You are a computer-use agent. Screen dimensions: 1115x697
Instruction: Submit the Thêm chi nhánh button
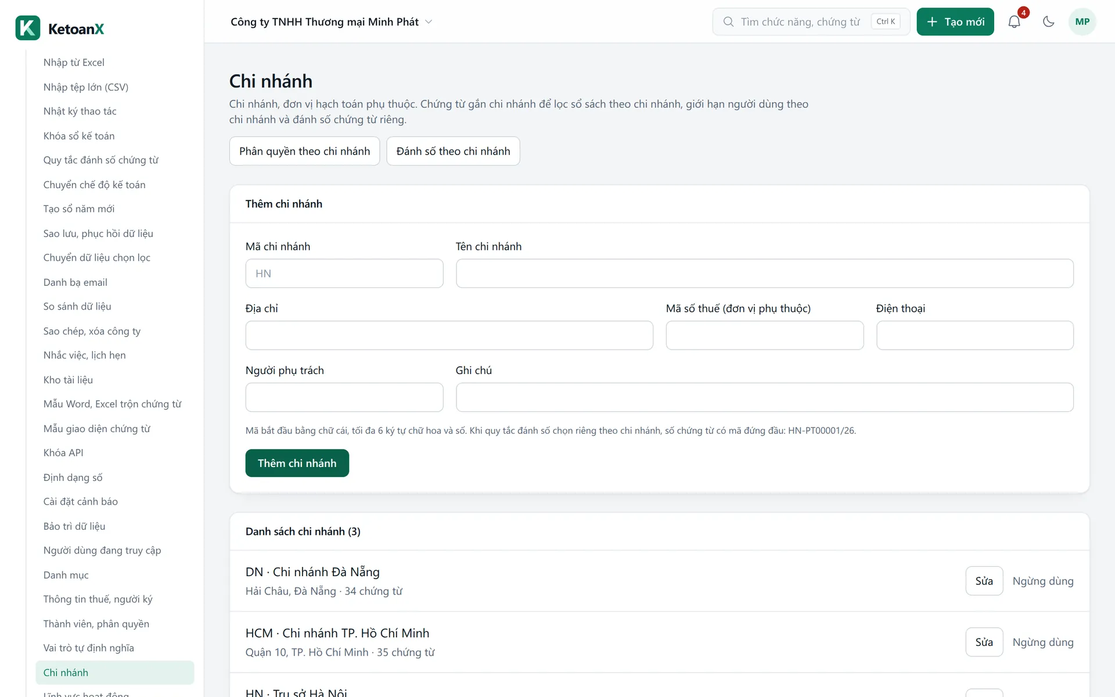(297, 463)
